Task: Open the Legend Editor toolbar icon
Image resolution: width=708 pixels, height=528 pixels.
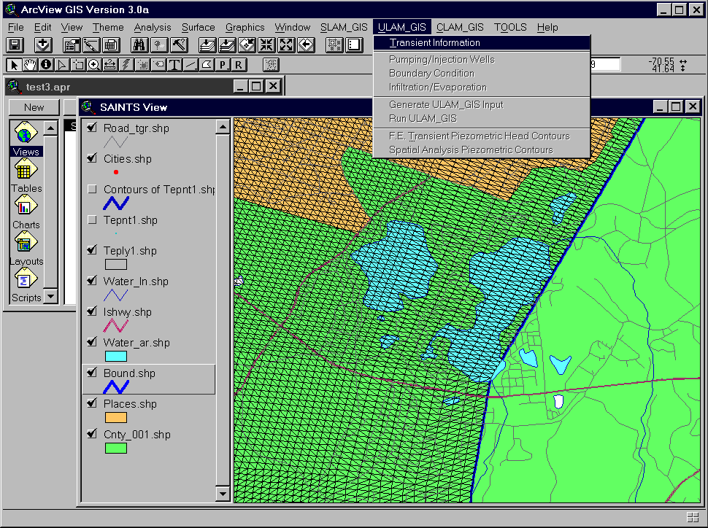Action: click(91, 44)
